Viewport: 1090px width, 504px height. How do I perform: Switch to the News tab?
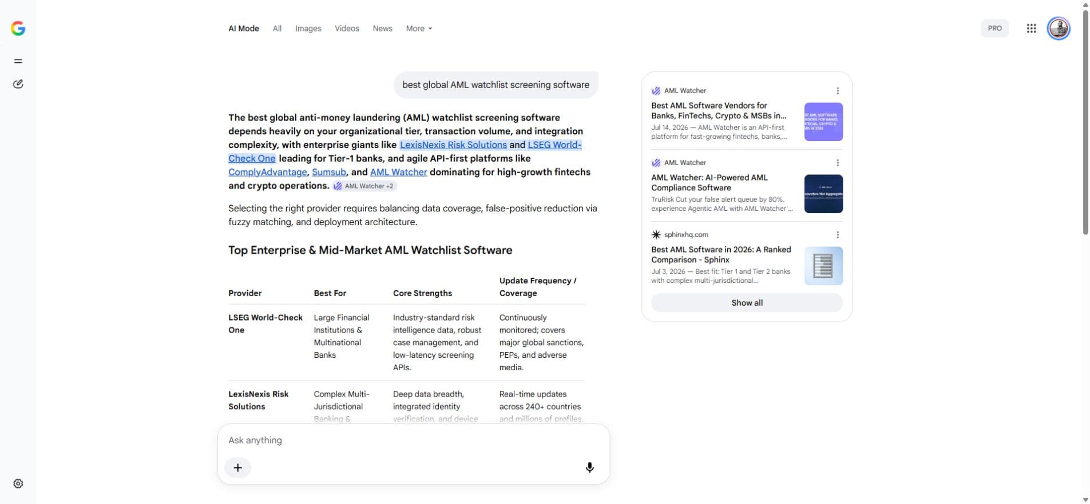pyautogui.click(x=382, y=29)
